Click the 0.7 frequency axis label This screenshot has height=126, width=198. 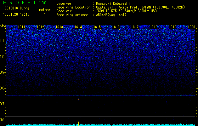[x=3, y=104]
